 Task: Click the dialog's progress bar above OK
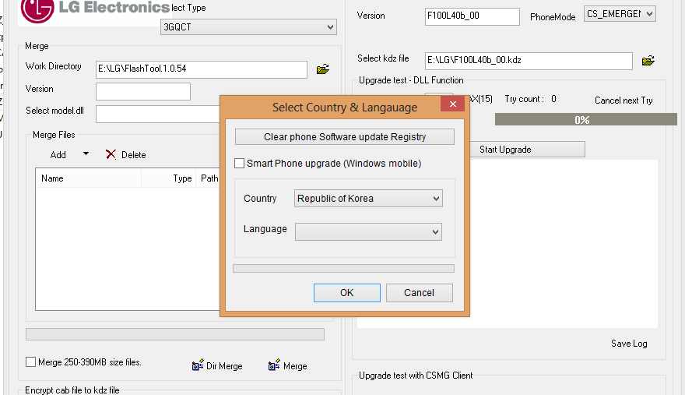[344, 269]
